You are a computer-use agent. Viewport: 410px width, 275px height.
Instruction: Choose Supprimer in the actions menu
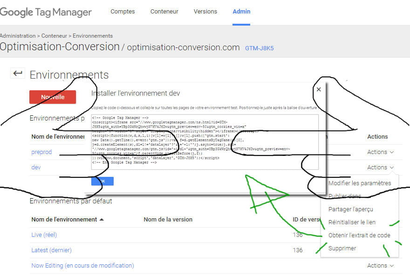click(x=342, y=248)
